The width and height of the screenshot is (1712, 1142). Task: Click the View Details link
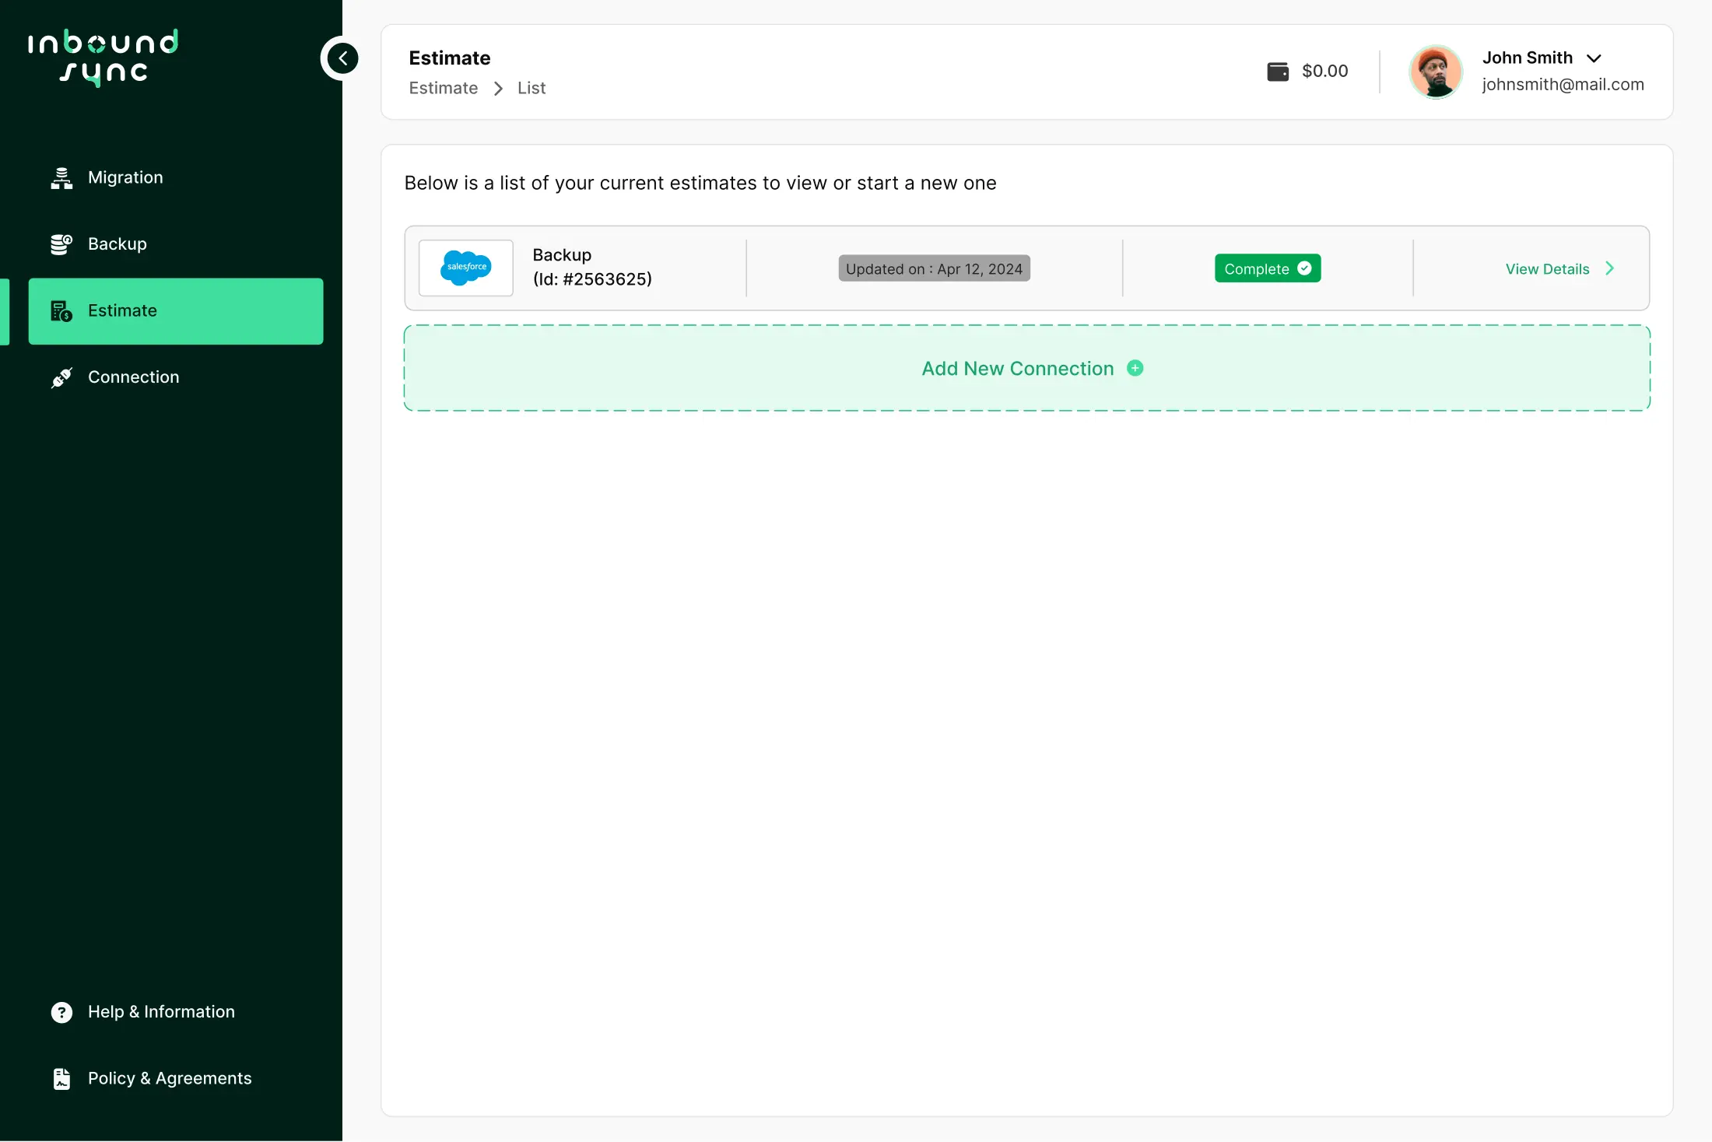[x=1547, y=269]
